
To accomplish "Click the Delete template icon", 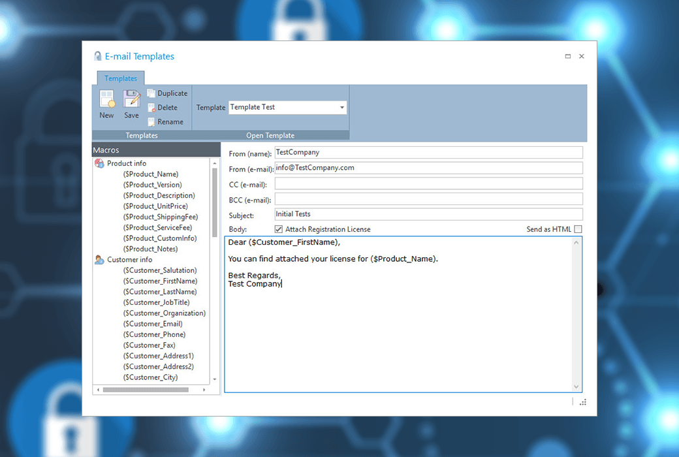I will [x=151, y=108].
